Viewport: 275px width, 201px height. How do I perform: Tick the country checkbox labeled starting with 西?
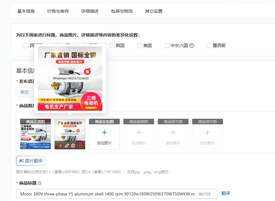26,45
